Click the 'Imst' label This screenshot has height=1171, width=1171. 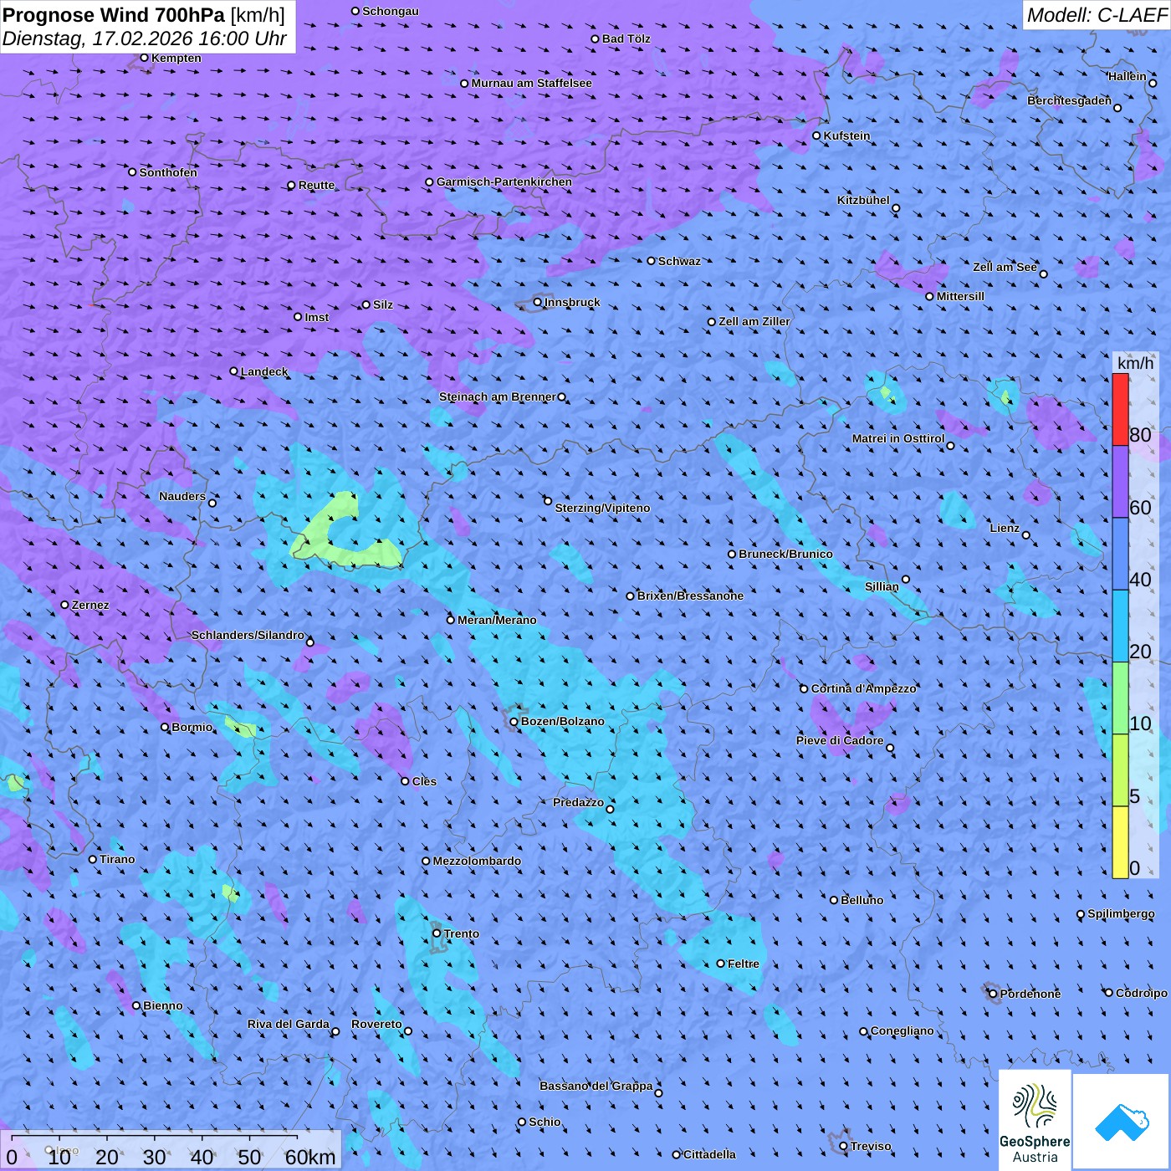tap(317, 317)
